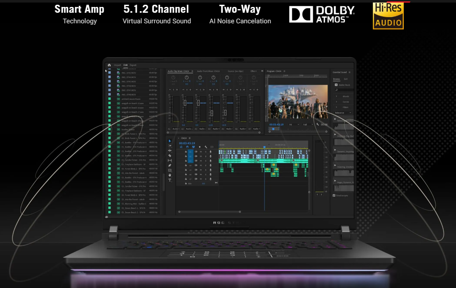The height and width of the screenshot is (288, 456).
Task: Open the Audio Track Mixer tab
Action: 208,71
